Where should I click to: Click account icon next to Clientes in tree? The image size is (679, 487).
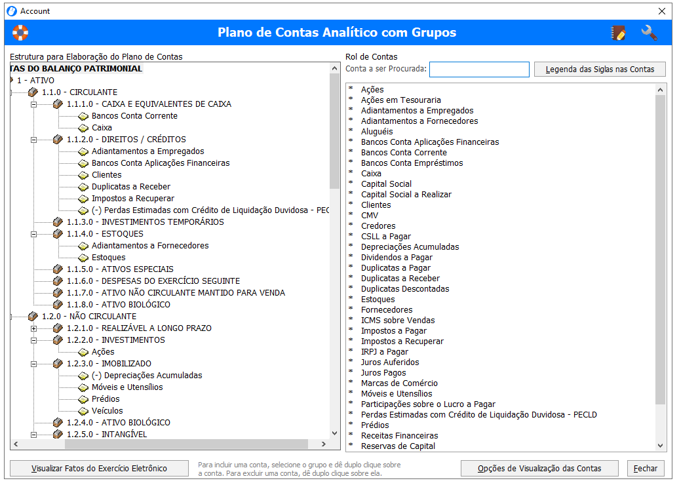(x=83, y=175)
